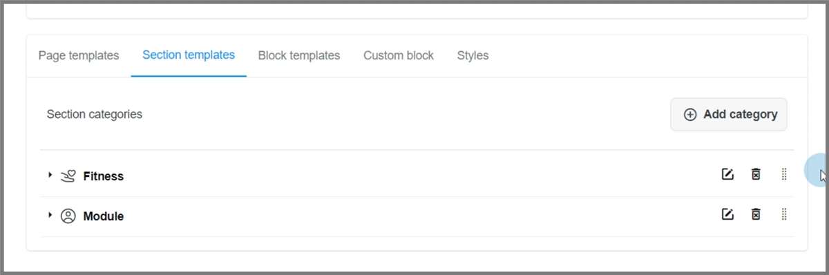
Task: Click the Section categories heading
Action: coord(95,114)
